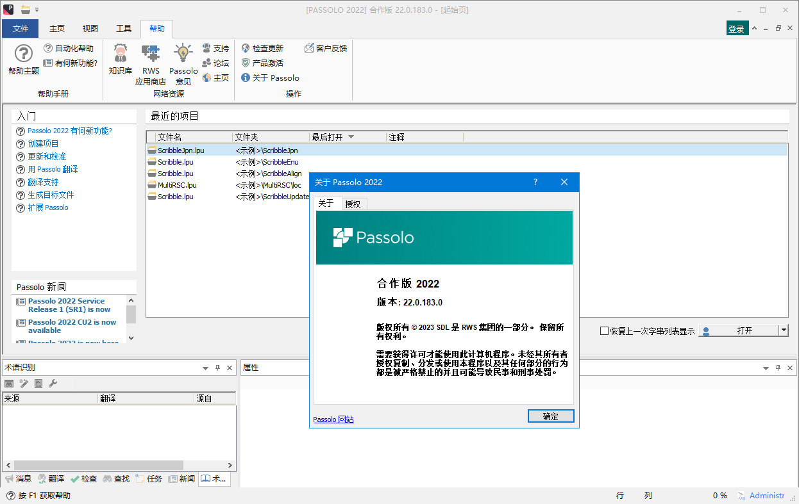
Task: Click the 产品激活 command
Action: pyautogui.click(x=265, y=63)
